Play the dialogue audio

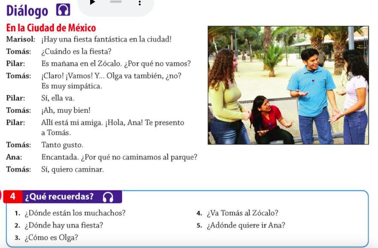(x=93, y=2)
